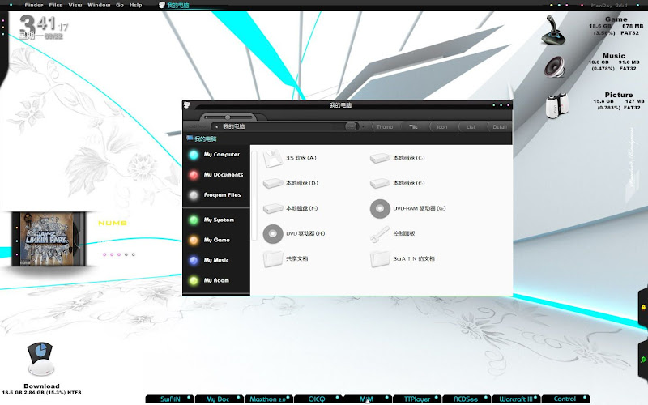Open the 3.5 floppy drive (A:) icon

[273, 158]
